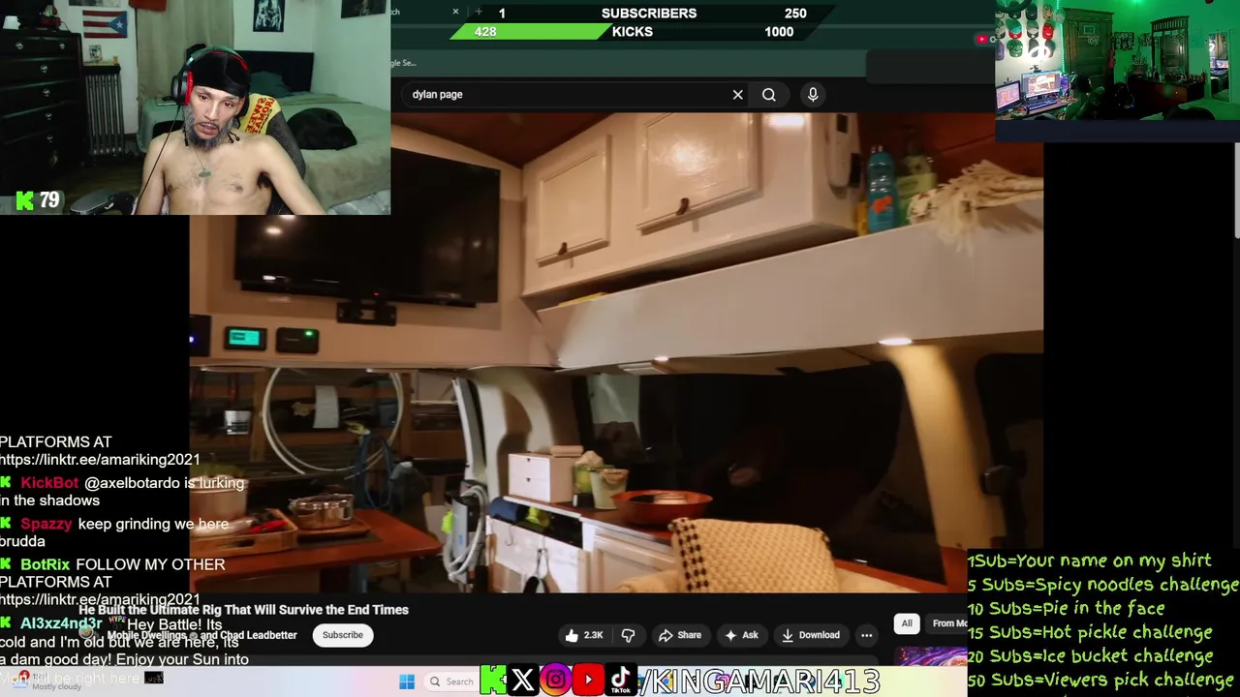This screenshot has width=1240, height=697.
Task: Click video title 'He Built the Ultimate Rig'
Action: click(244, 610)
